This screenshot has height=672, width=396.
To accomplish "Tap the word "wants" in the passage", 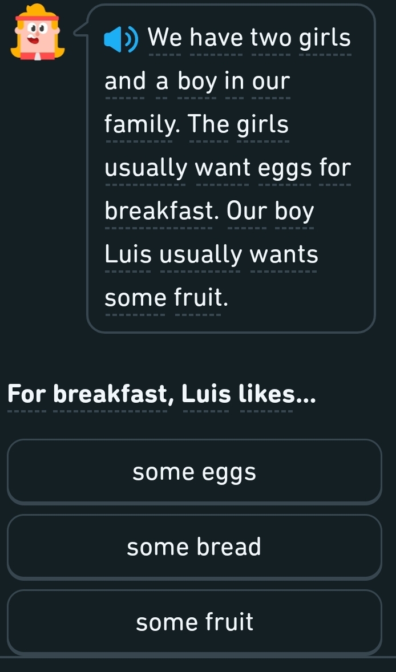I will (x=284, y=254).
